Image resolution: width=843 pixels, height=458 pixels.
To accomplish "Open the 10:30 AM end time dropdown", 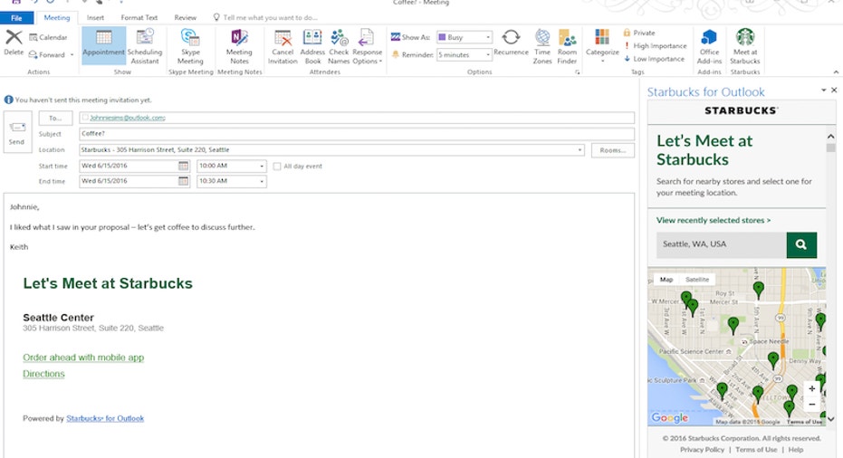I will (x=262, y=182).
